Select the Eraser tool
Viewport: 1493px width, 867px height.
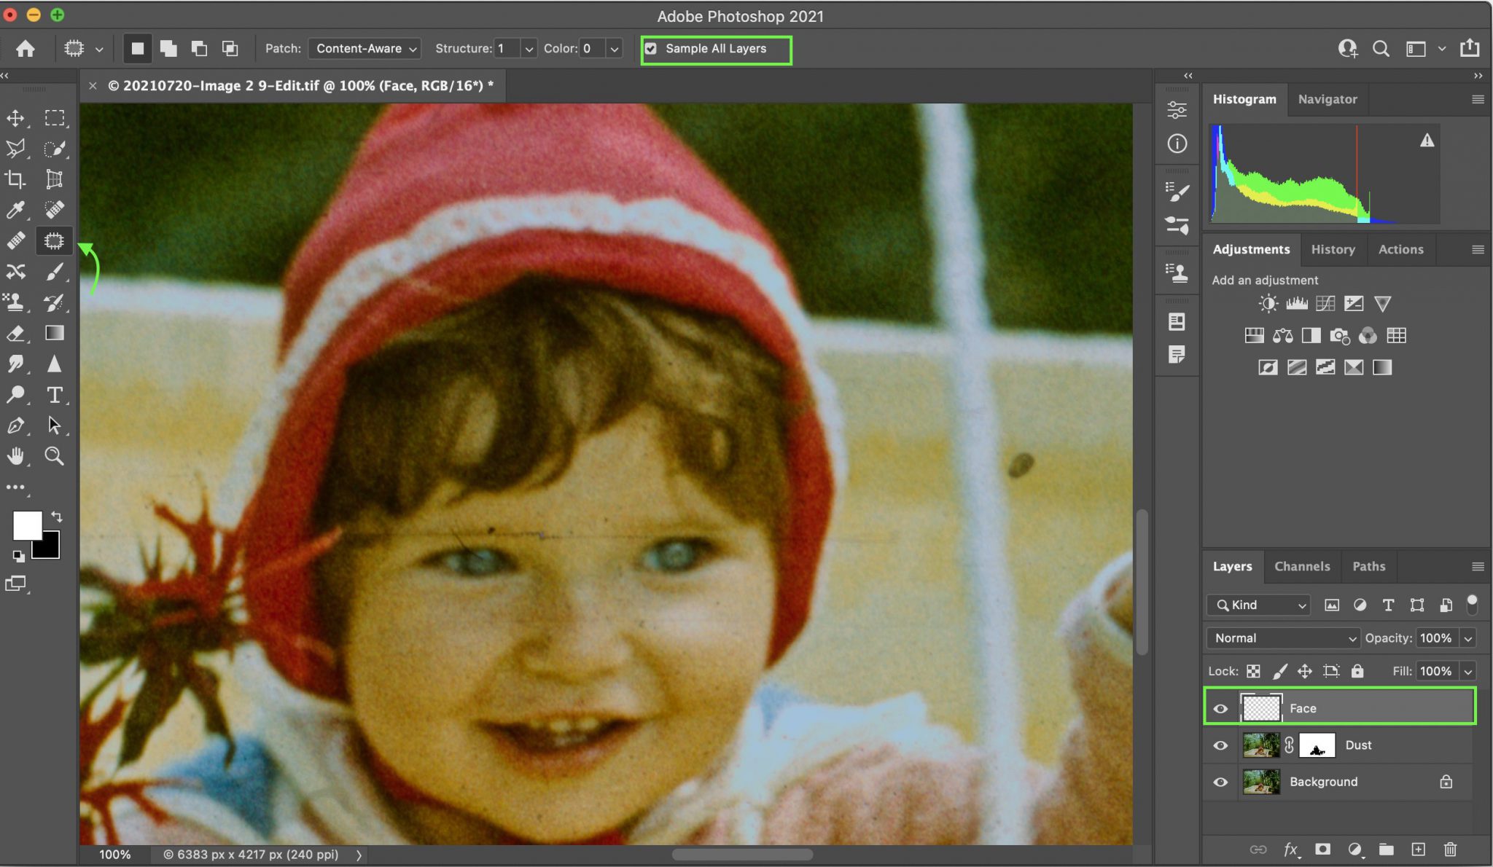tap(15, 334)
